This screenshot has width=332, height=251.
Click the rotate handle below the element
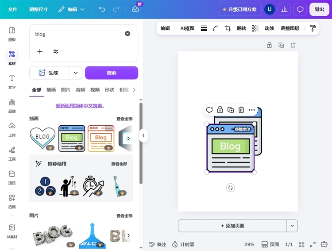(230, 187)
